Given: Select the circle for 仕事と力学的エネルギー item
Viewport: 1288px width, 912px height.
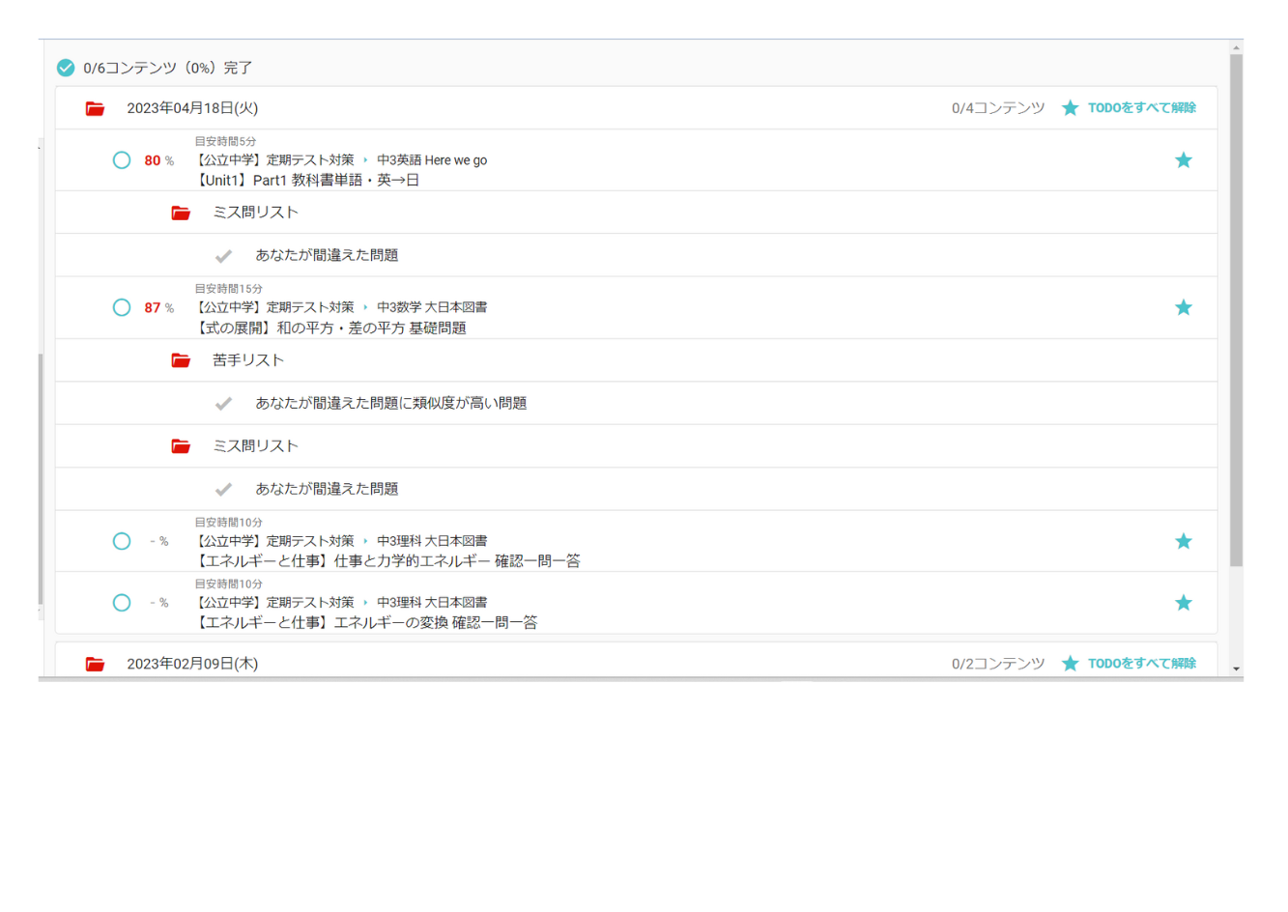Looking at the screenshot, I should [122, 541].
